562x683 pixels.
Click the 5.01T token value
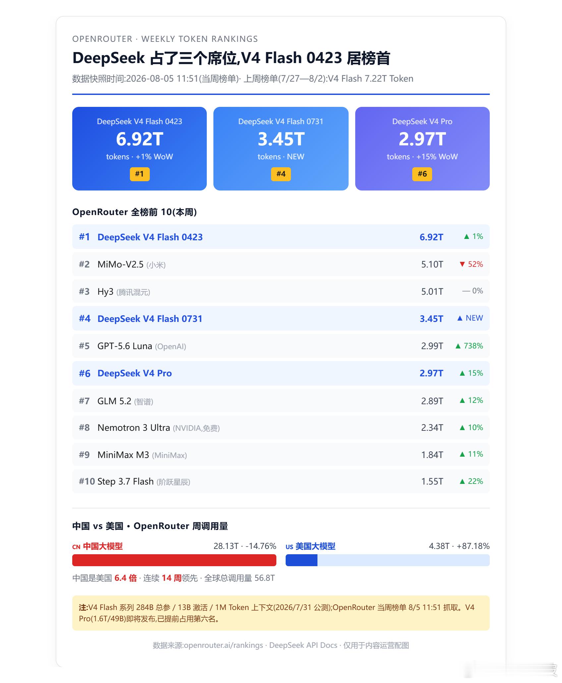(432, 292)
